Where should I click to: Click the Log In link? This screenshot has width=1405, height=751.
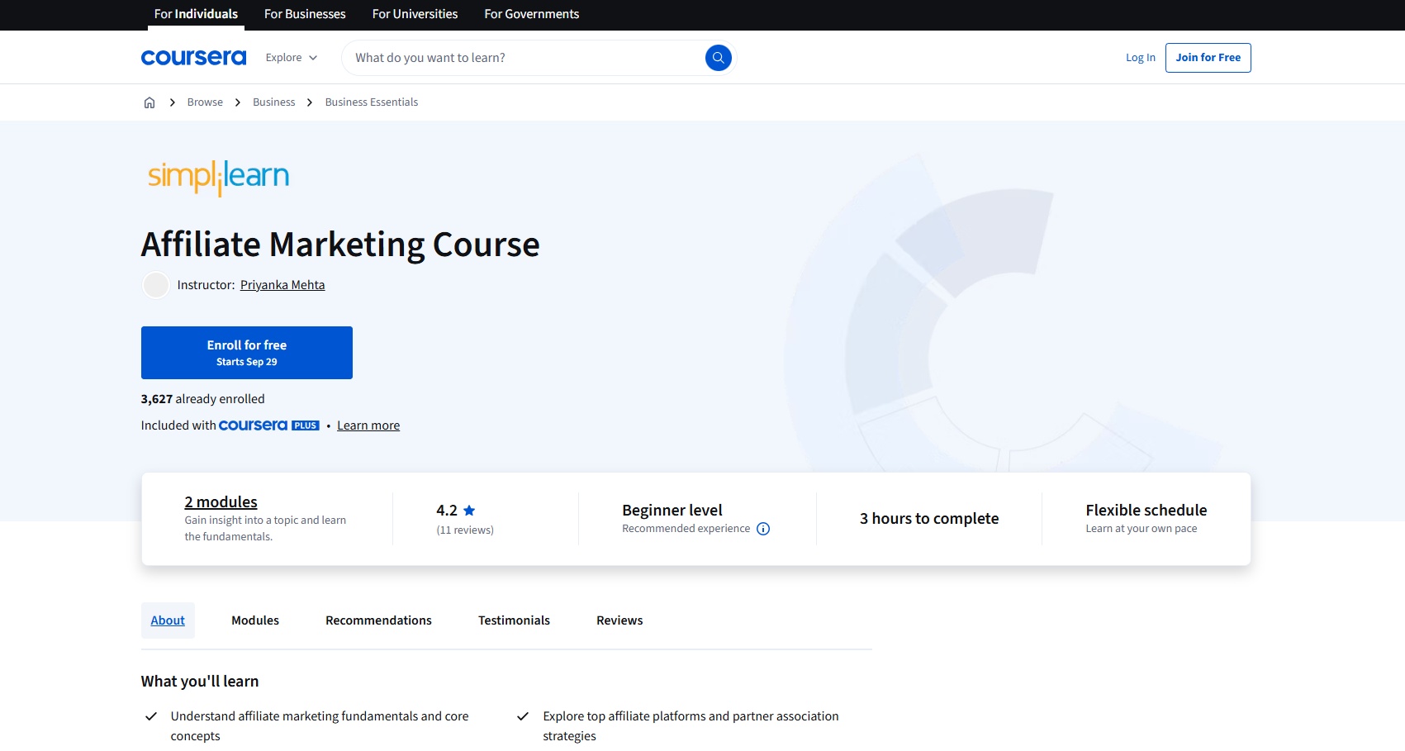click(1141, 58)
